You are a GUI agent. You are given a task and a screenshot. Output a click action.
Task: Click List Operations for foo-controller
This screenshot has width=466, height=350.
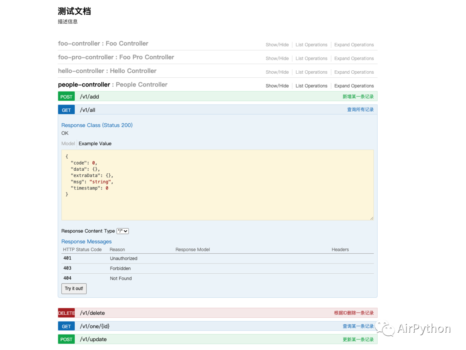coord(311,45)
